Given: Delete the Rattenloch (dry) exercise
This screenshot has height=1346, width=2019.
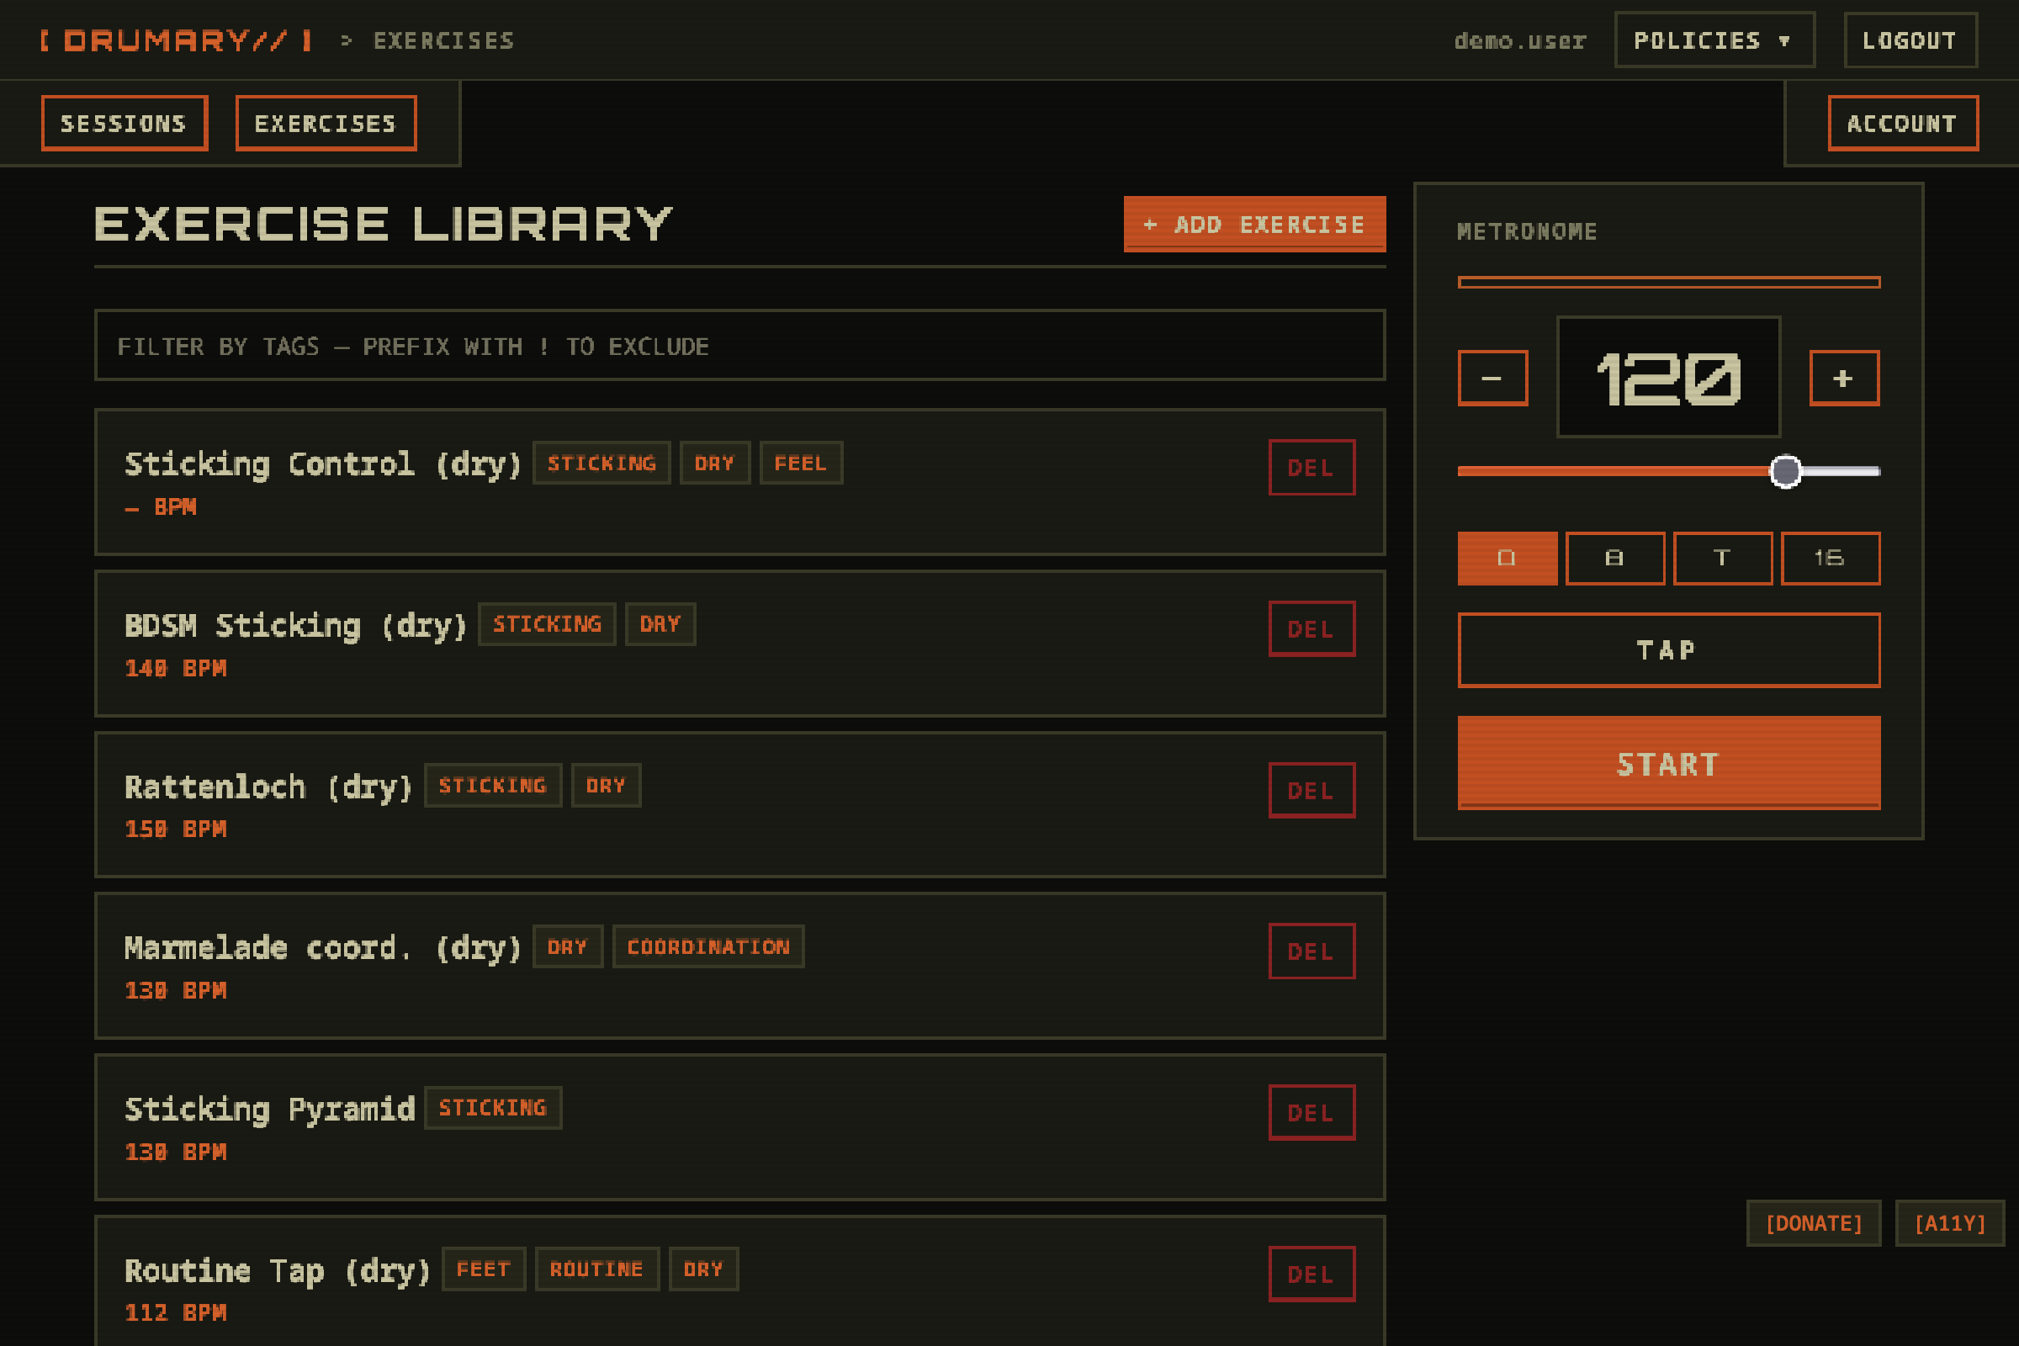Looking at the screenshot, I should [x=1312, y=791].
